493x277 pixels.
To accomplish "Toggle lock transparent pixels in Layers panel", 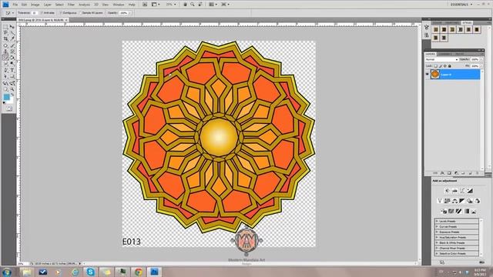I will (436, 66).
